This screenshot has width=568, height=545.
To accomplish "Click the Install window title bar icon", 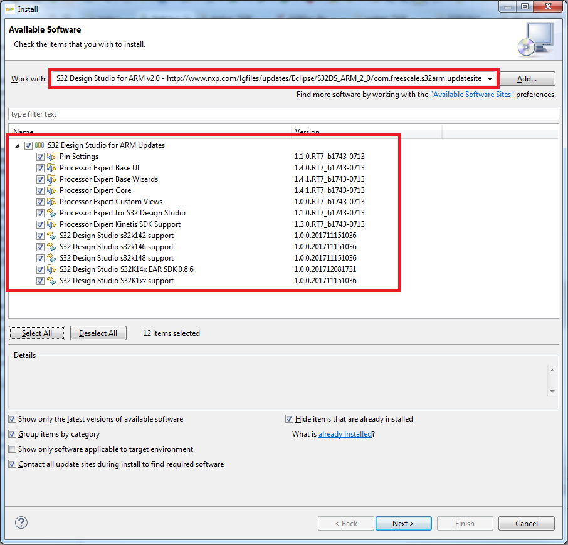I will click(x=10, y=9).
